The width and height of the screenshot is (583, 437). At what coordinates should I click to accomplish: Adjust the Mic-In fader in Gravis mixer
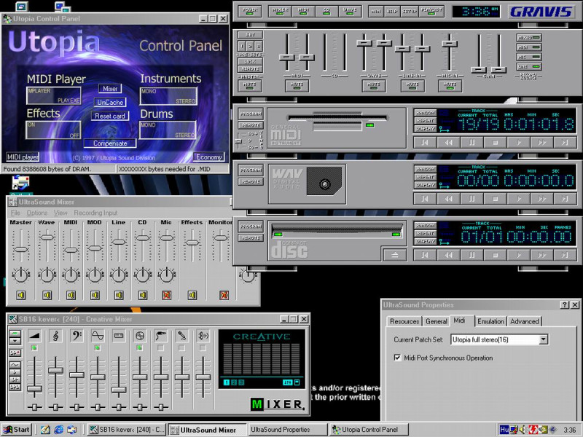450,44
